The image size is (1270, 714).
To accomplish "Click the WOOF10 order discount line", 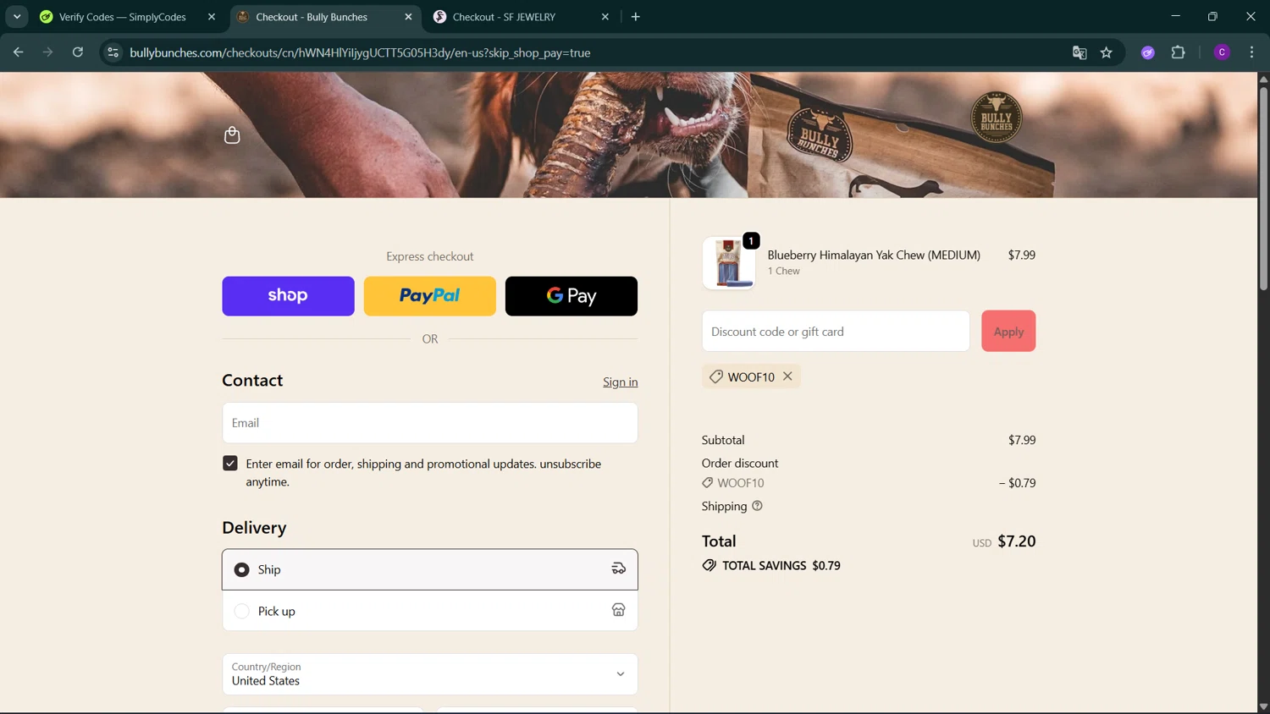I will 868,483.
